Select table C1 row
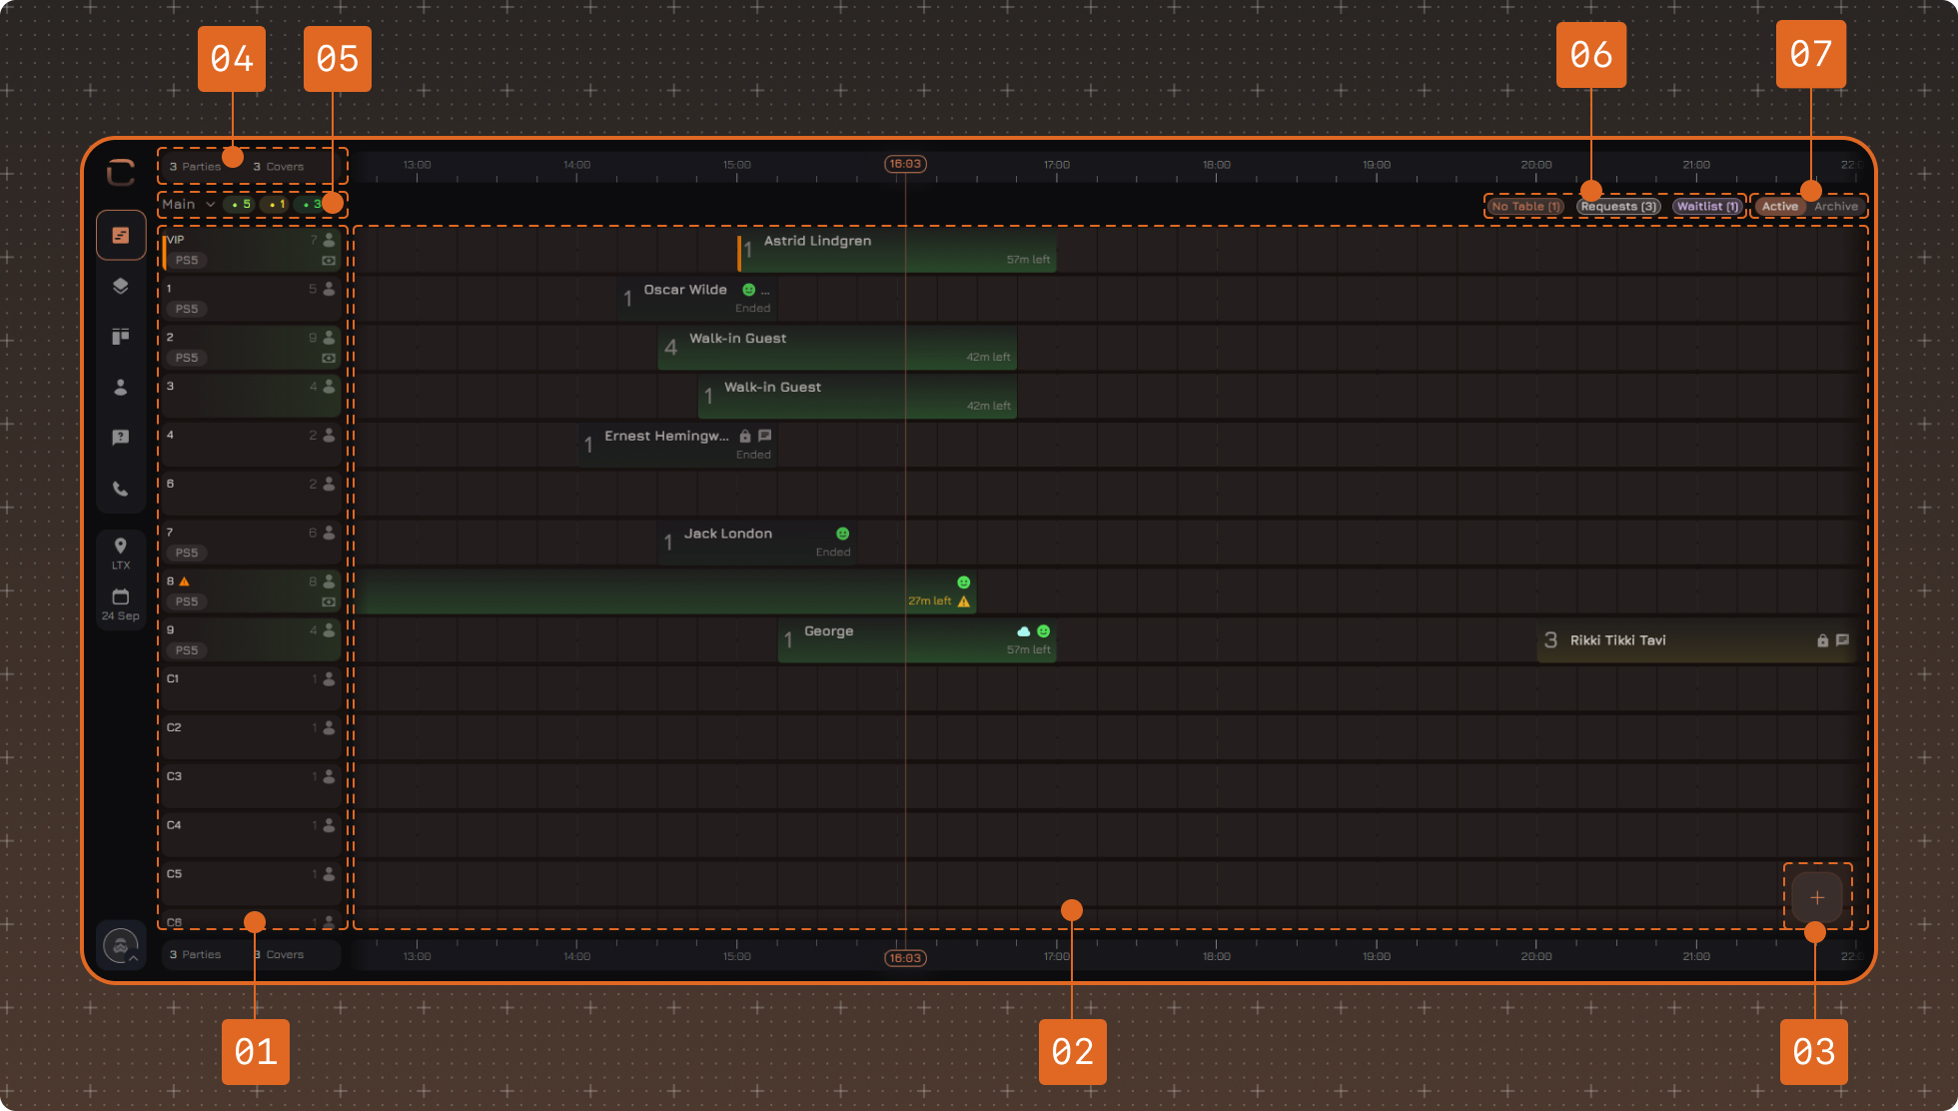The image size is (1958, 1111). point(251,689)
